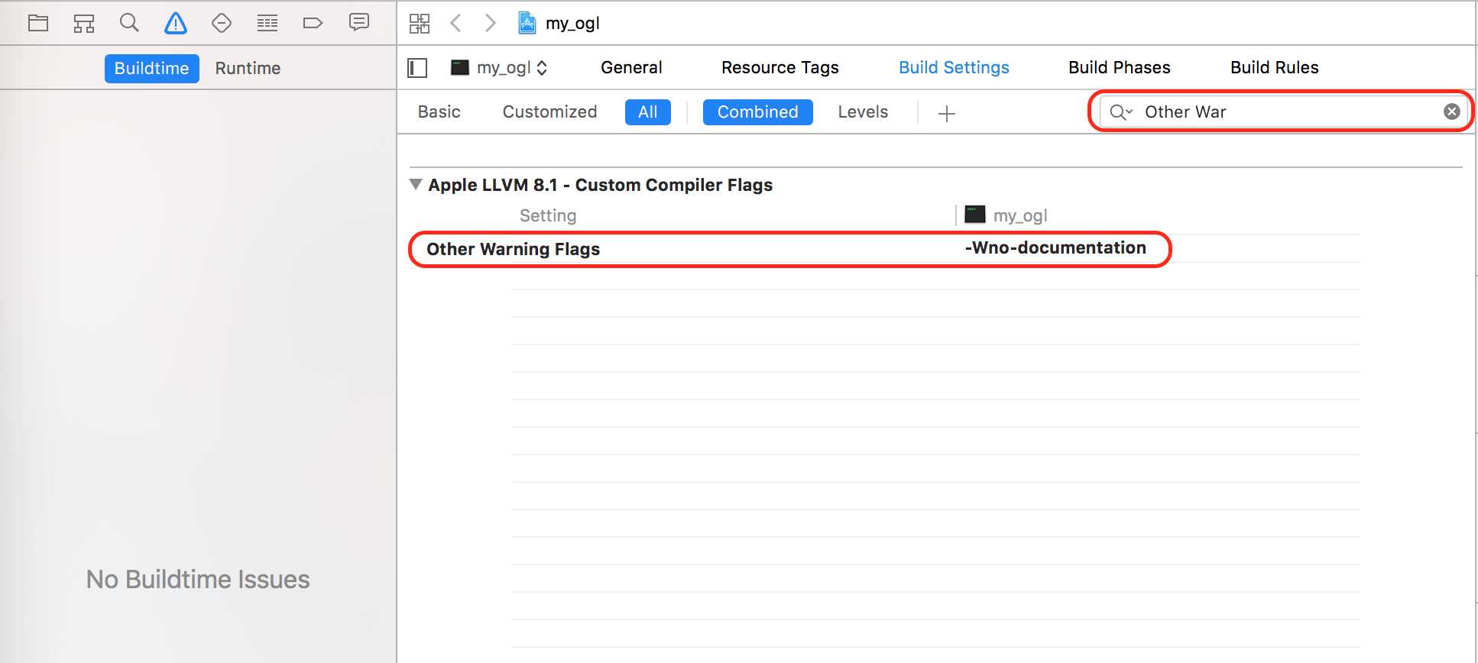Open the Resource Tags tab
Viewport: 1478px width, 663px height.
click(x=780, y=67)
